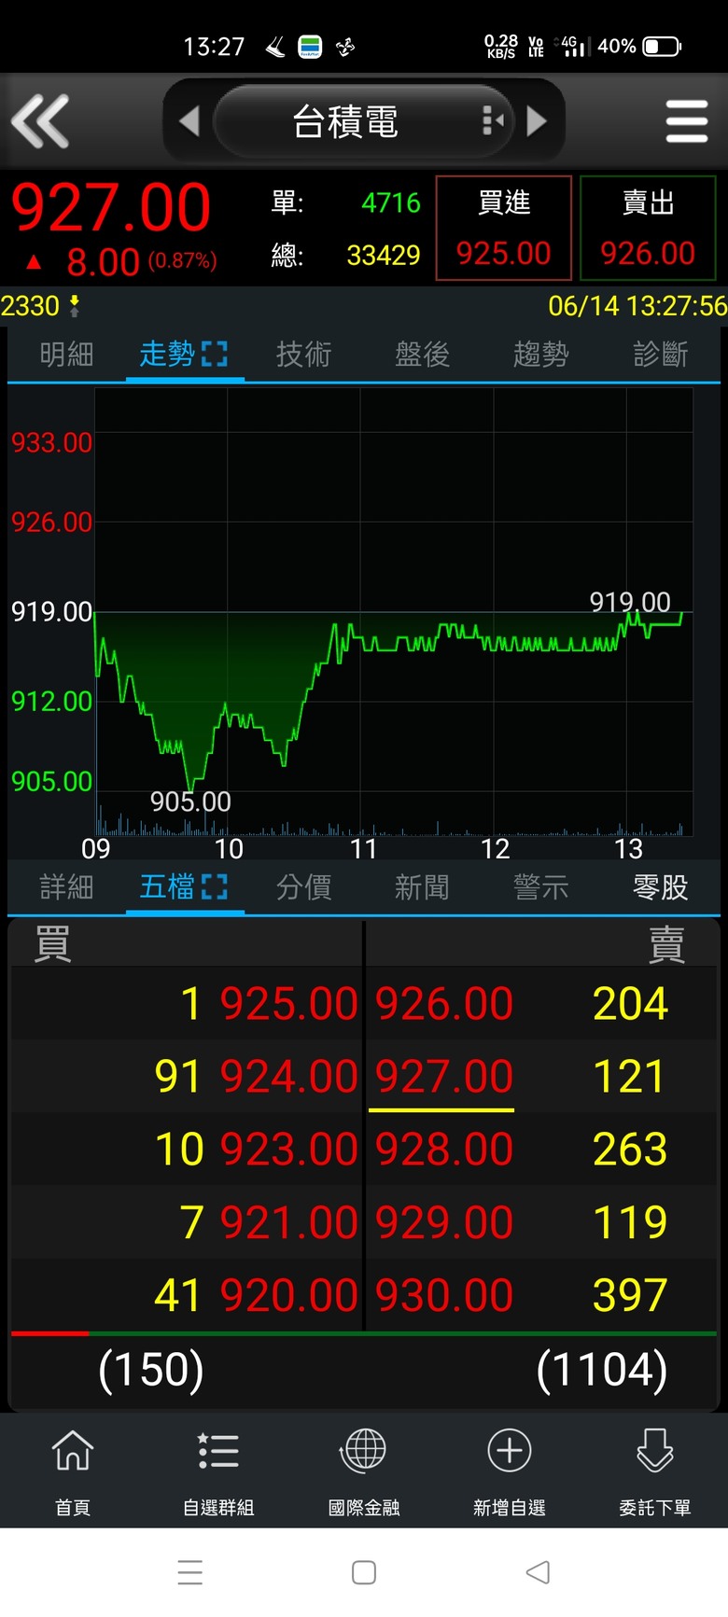This screenshot has width=728, height=1617.
Task: Tap 新增自選 plus icon
Action: click(510, 1450)
